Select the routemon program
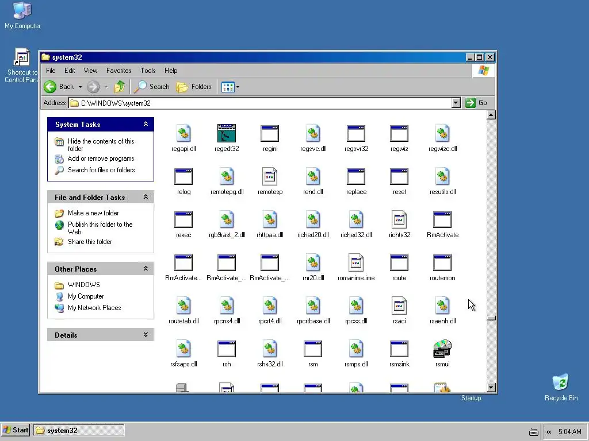The image size is (589, 441). click(442, 268)
